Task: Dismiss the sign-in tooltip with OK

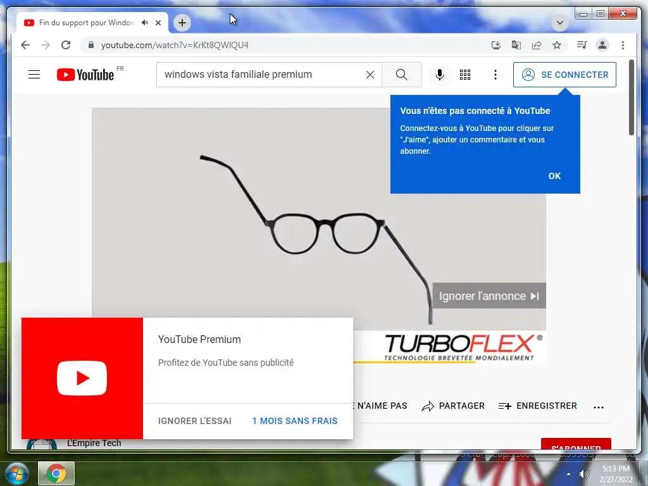Action: pos(554,176)
